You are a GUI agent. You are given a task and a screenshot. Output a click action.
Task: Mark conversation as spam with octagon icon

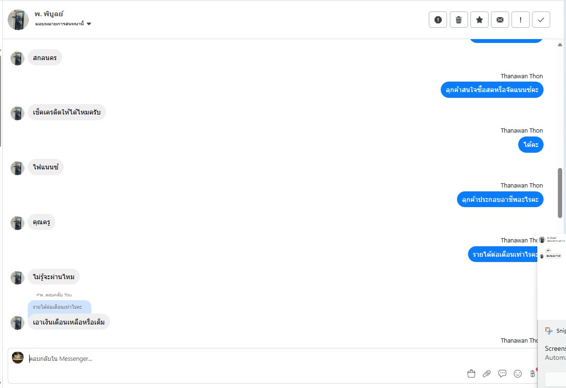pyautogui.click(x=437, y=20)
